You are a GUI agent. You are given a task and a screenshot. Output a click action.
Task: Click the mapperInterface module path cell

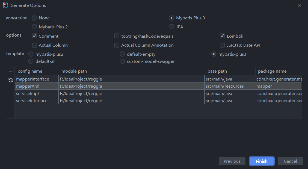131,79
